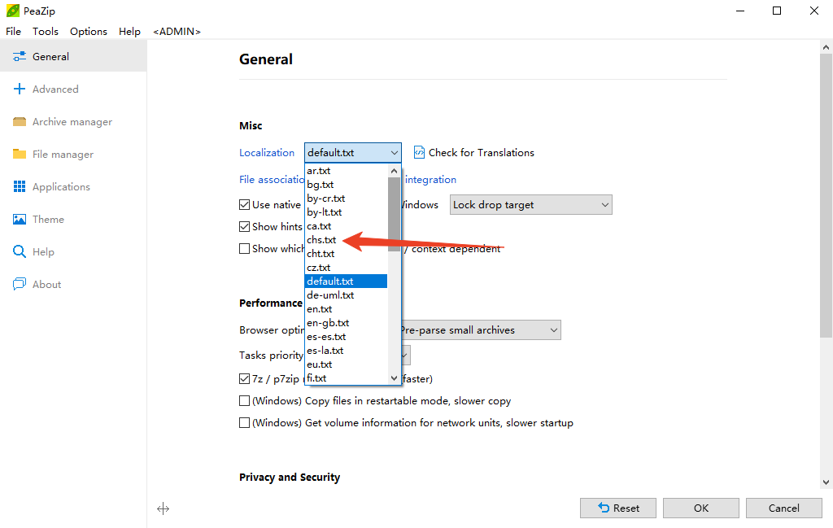The height and width of the screenshot is (528, 833).
Task: Collapse the Localization default.txt combo box
Action: coord(353,152)
